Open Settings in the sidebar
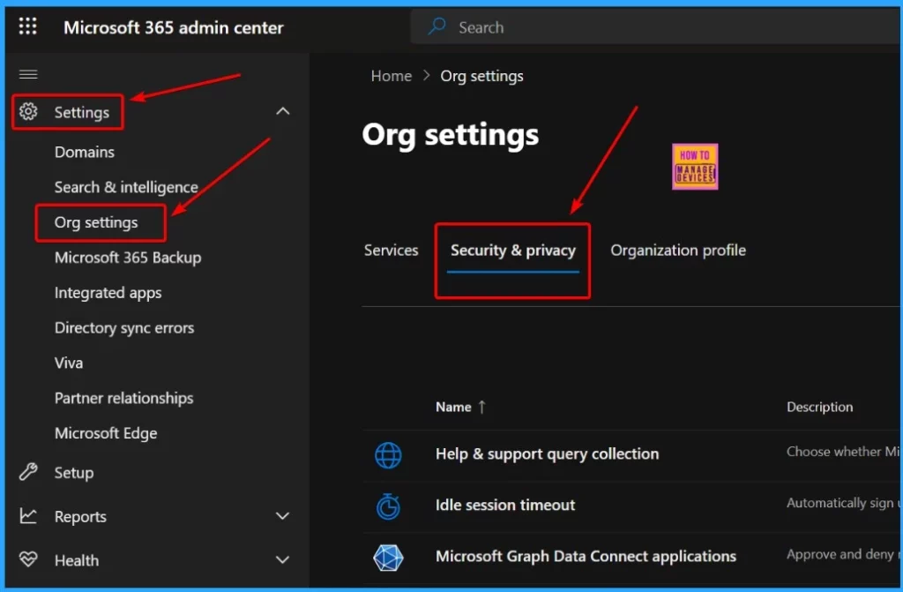Screen dimensions: 903x592 click(82, 112)
